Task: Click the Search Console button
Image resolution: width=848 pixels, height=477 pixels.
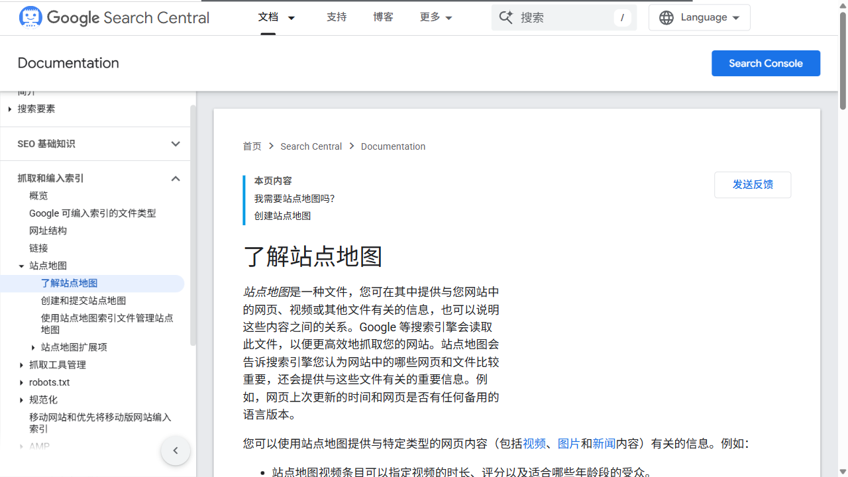Action: tap(766, 63)
